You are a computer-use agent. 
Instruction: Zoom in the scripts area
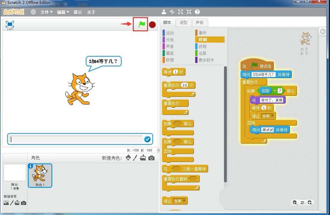(x=310, y=203)
